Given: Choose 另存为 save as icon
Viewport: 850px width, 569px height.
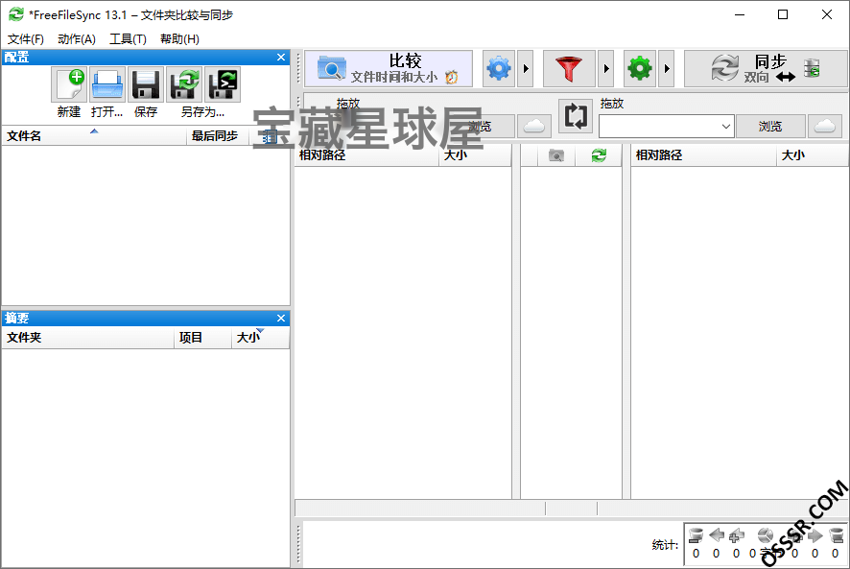Looking at the screenshot, I should (x=184, y=84).
